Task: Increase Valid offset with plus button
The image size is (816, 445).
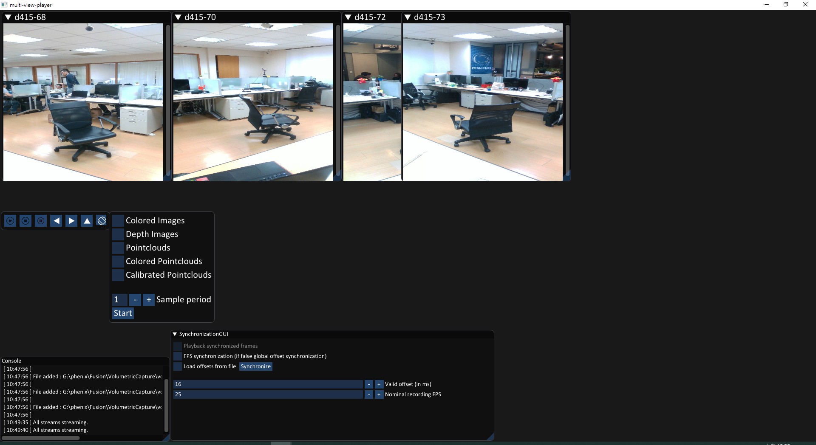Action: [378, 384]
